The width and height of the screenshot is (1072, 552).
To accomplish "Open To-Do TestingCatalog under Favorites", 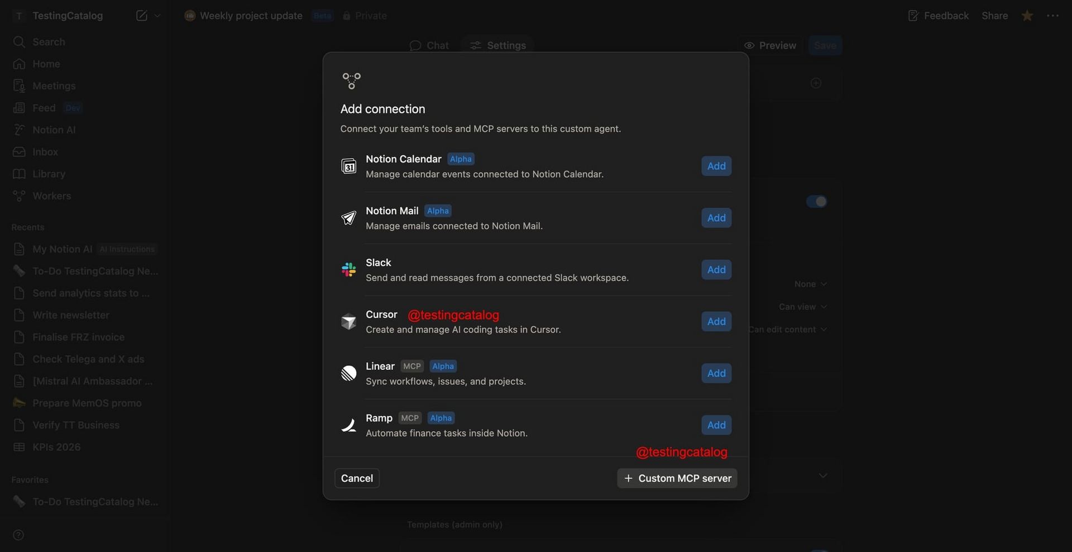I will pos(84,502).
